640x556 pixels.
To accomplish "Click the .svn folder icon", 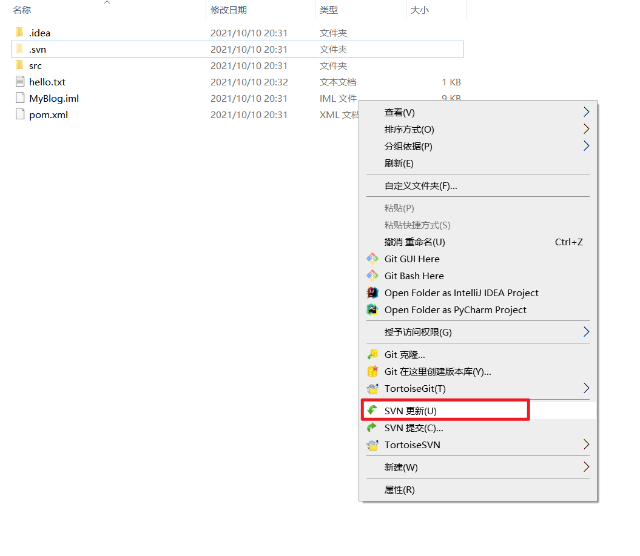I will (x=19, y=49).
